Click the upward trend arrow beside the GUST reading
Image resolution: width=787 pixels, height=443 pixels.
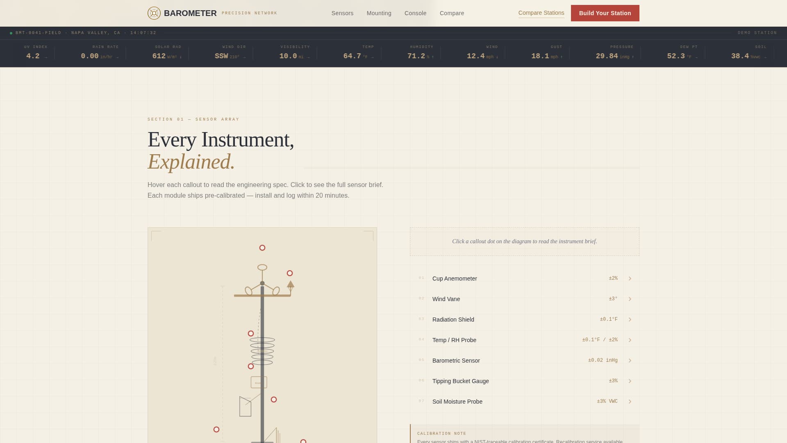coord(562,57)
